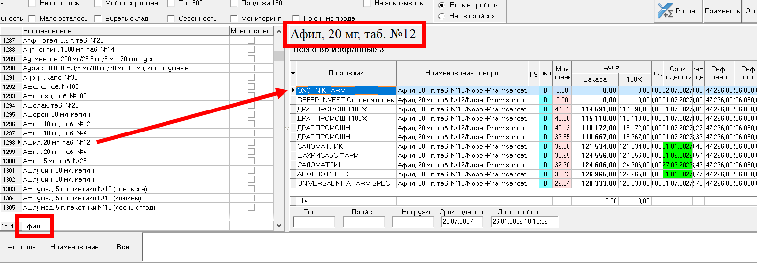
Task: Check the Топ 500 filter
Action: [x=171, y=3]
